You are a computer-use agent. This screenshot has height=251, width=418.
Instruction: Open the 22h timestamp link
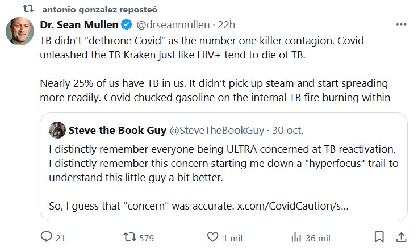tap(226, 25)
